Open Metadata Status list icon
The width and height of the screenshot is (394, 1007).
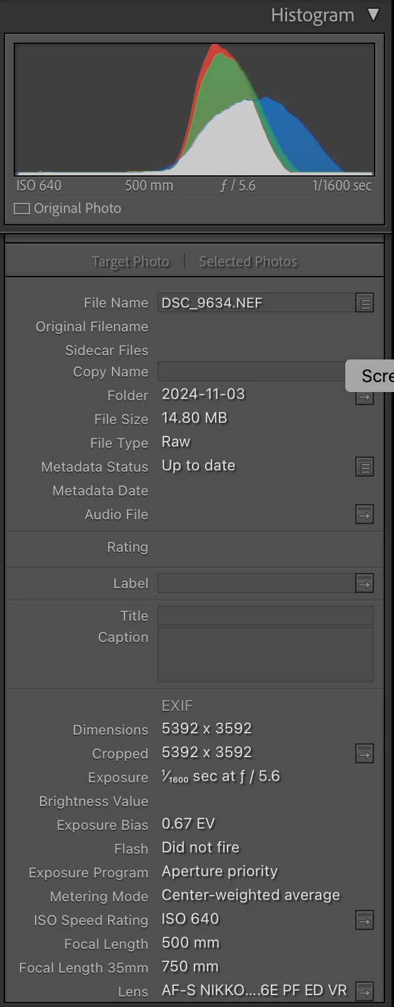365,467
